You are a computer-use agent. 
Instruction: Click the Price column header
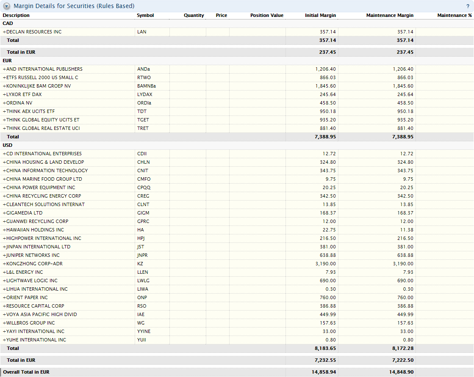click(x=221, y=15)
